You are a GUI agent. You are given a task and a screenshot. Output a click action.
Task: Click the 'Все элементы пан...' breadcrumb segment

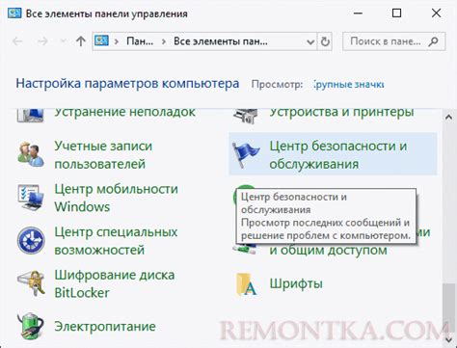point(221,41)
